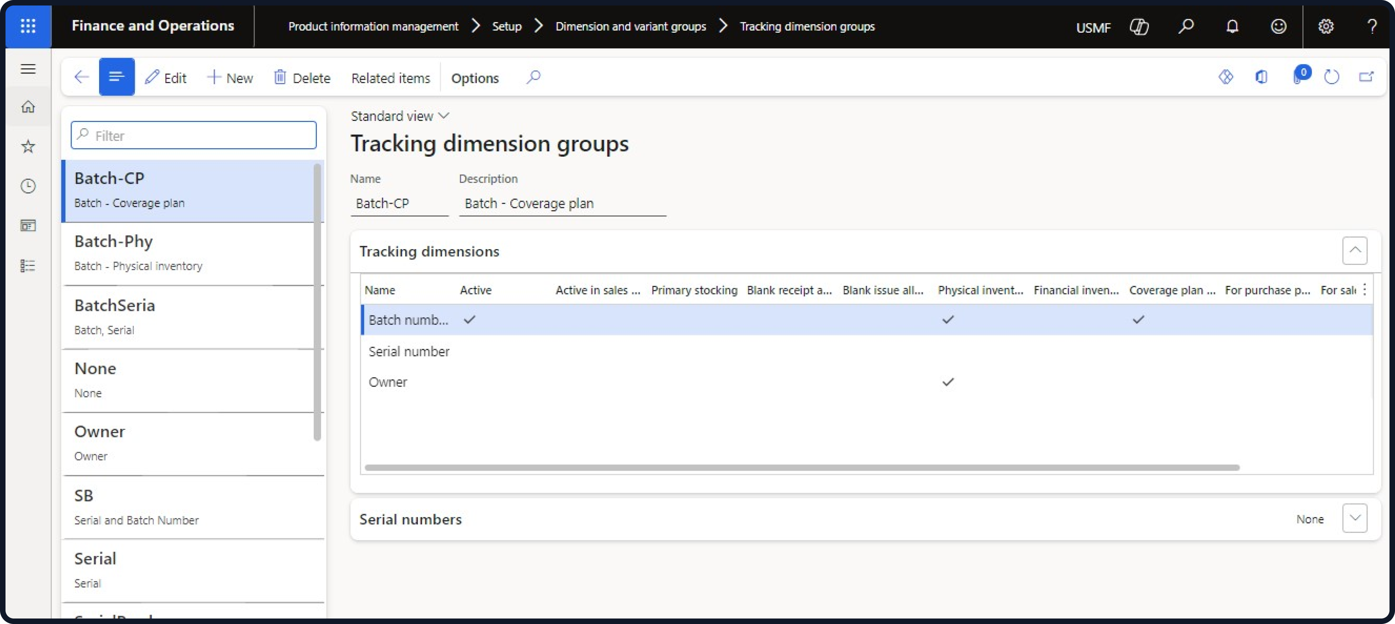Viewport: 1395px width, 624px height.
Task: Go to Dimension and variant groups breadcrumb
Action: (630, 26)
